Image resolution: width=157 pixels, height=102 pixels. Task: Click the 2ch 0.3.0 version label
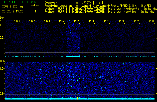pos(36,2)
